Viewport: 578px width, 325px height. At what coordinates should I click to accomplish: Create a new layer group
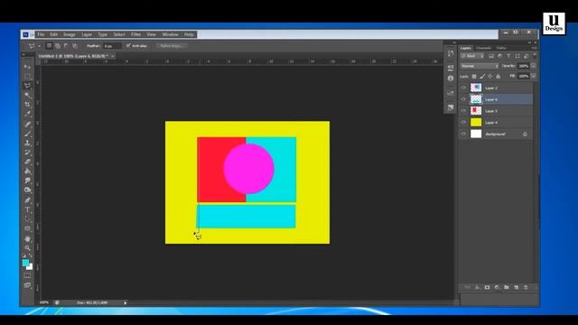coord(507,287)
